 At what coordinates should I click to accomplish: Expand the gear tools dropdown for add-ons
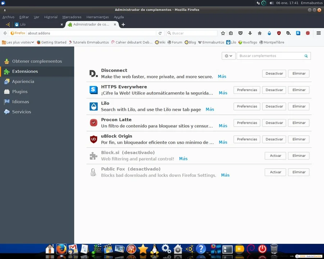point(228,56)
